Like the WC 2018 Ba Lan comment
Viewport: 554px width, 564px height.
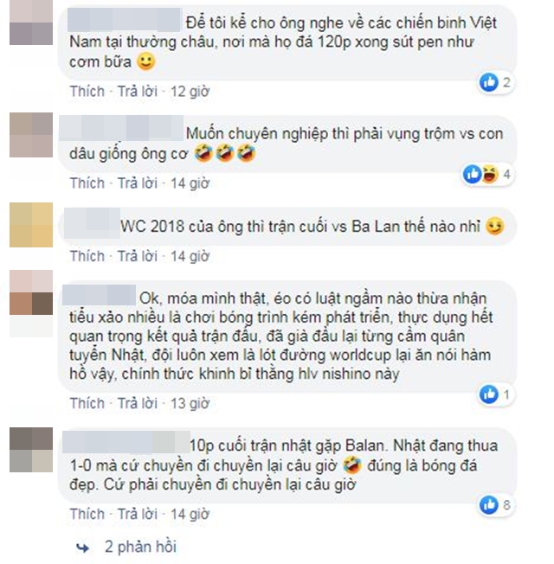click(x=87, y=256)
